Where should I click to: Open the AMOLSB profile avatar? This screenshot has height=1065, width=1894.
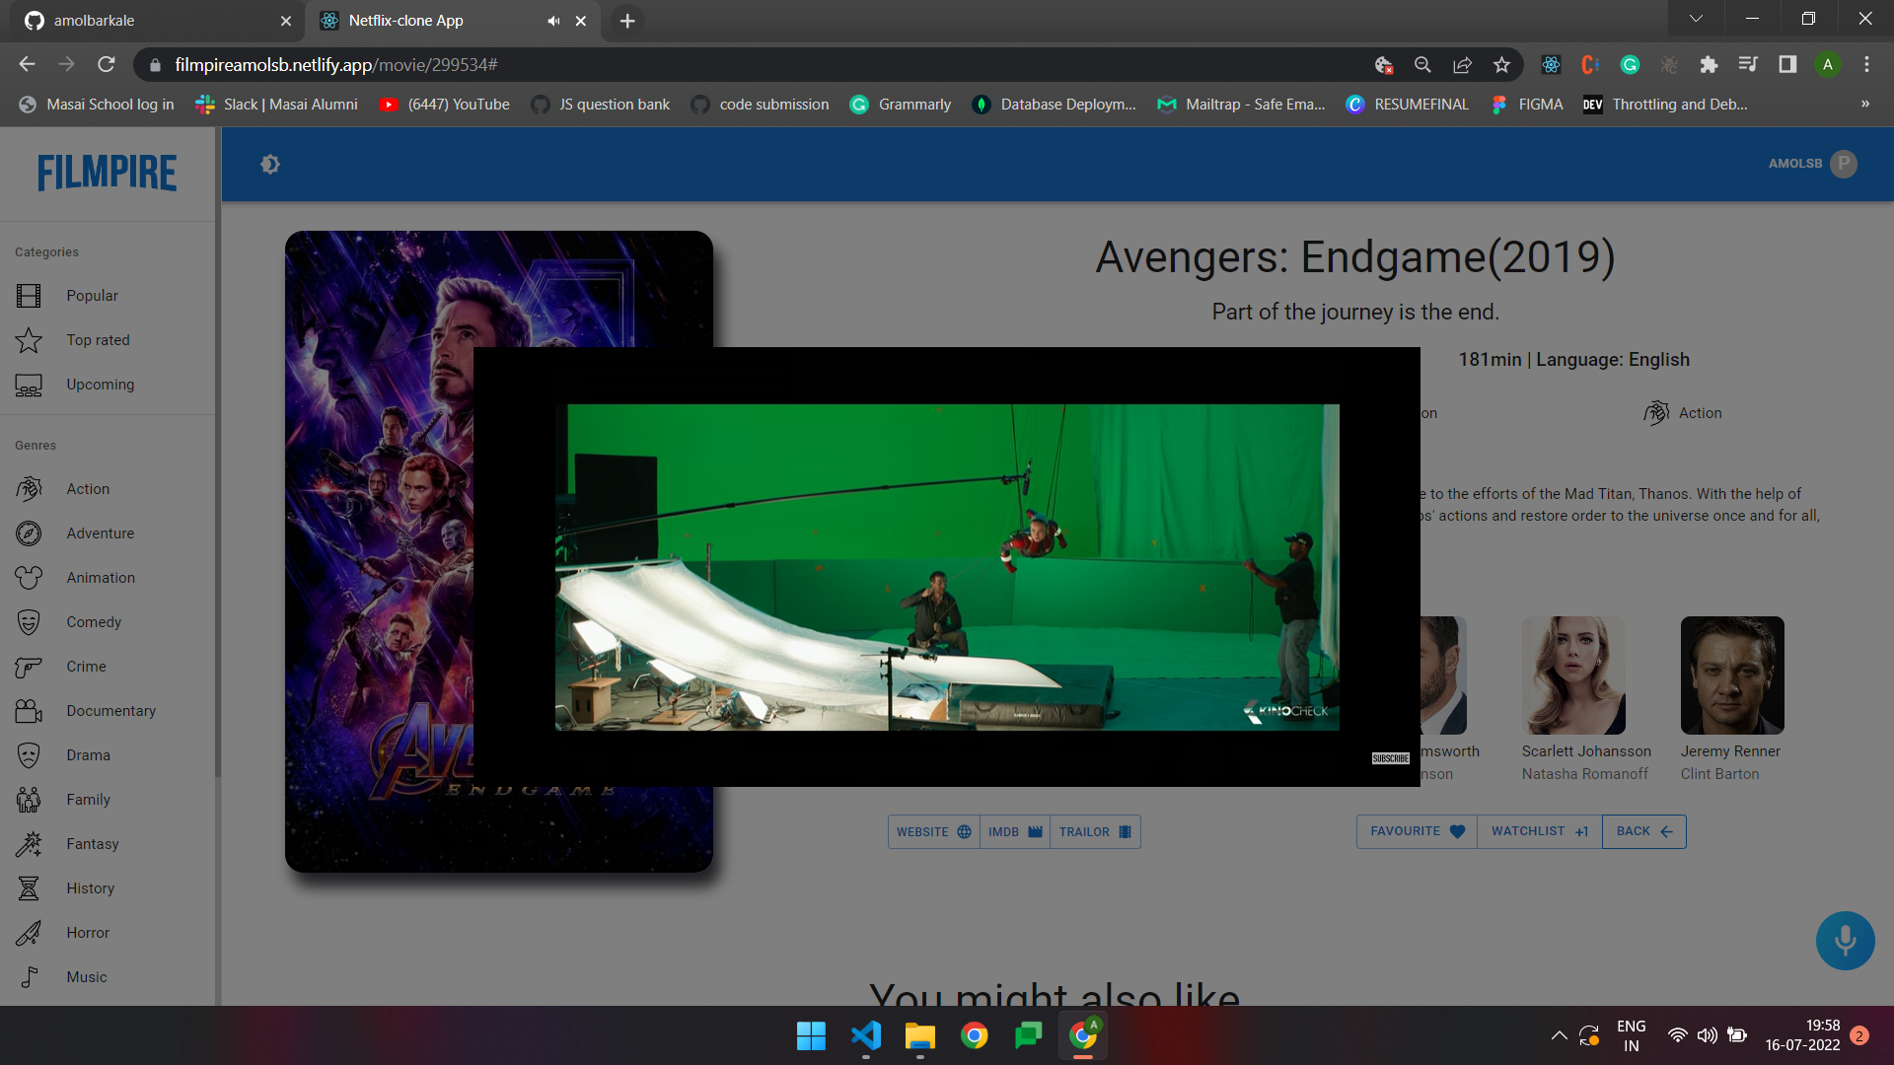[1843, 164]
